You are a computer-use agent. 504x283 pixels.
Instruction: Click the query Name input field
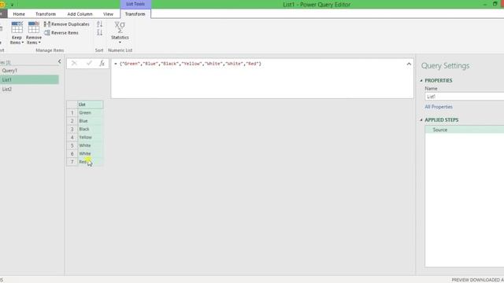tap(464, 96)
